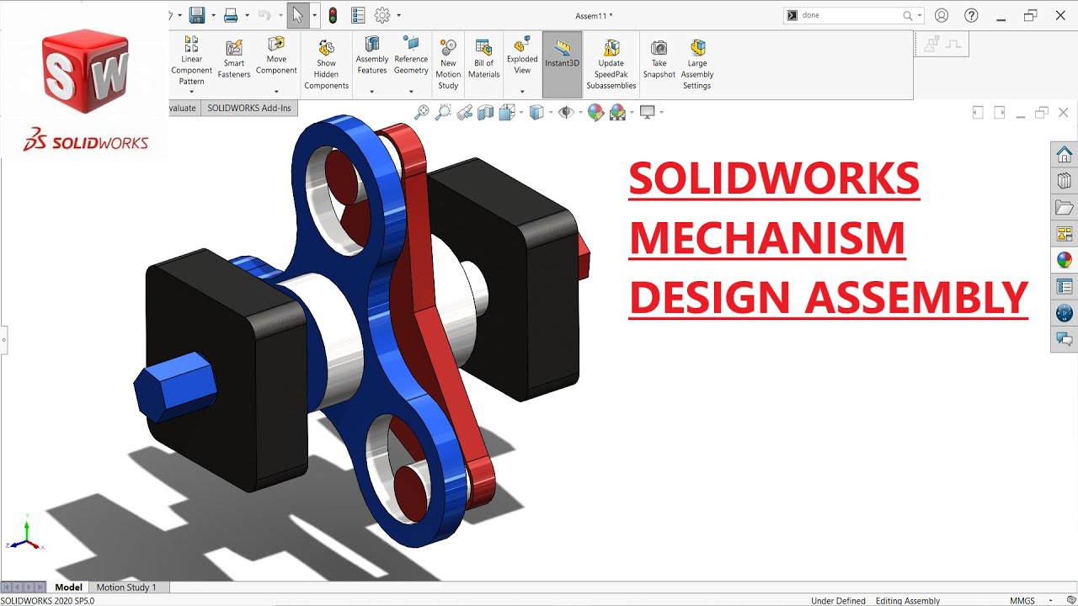Click the Zoom to Fit icon

tap(422, 112)
